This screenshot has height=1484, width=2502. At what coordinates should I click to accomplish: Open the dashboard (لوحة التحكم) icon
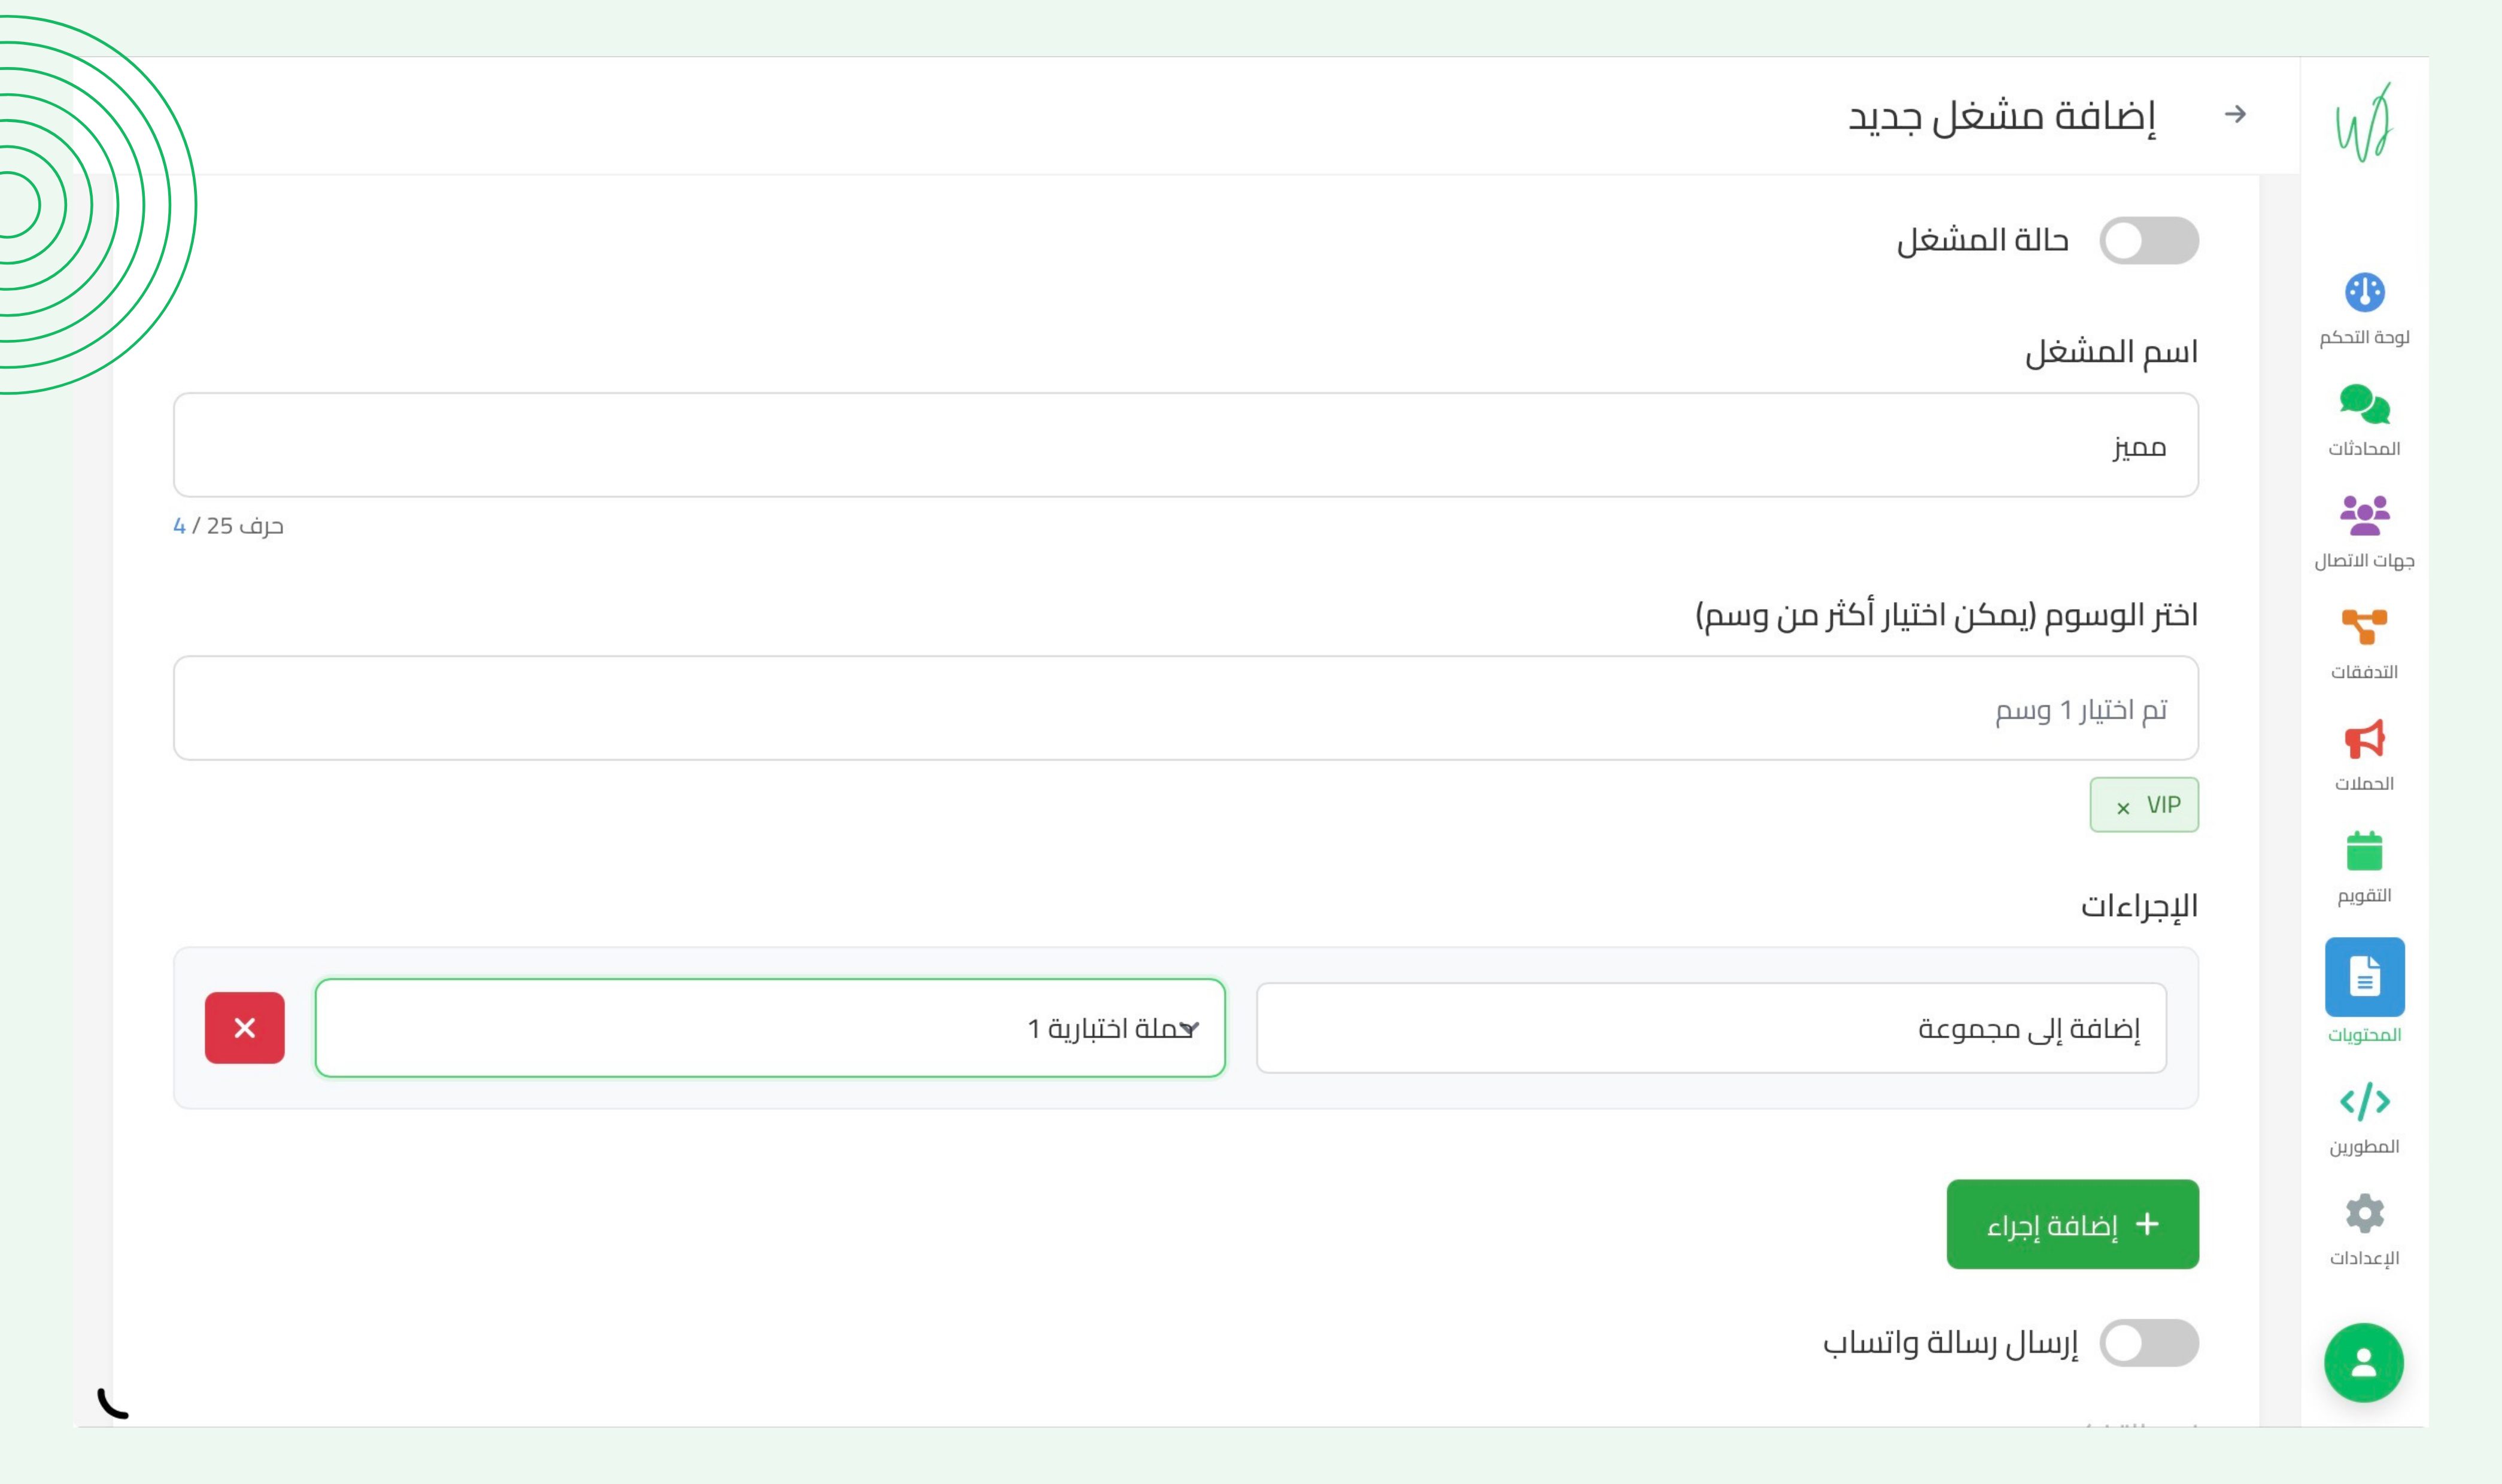[x=2364, y=293]
